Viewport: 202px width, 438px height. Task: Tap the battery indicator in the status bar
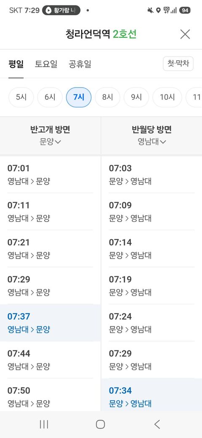tap(184, 11)
